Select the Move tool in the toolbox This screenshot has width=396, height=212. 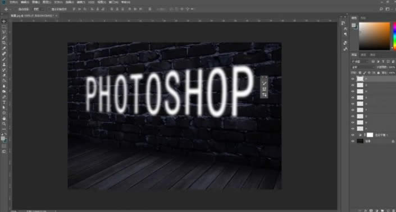coord(4,21)
